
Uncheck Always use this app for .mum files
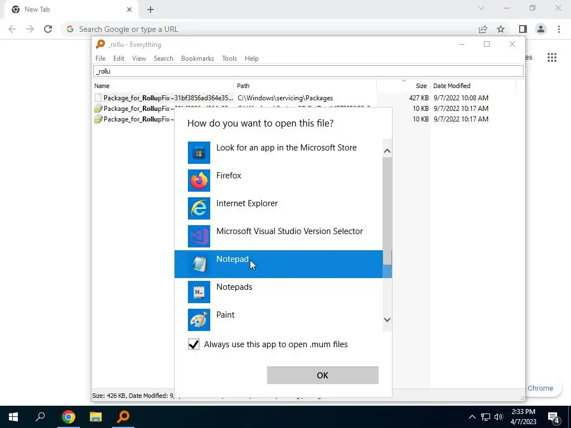[x=193, y=344]
